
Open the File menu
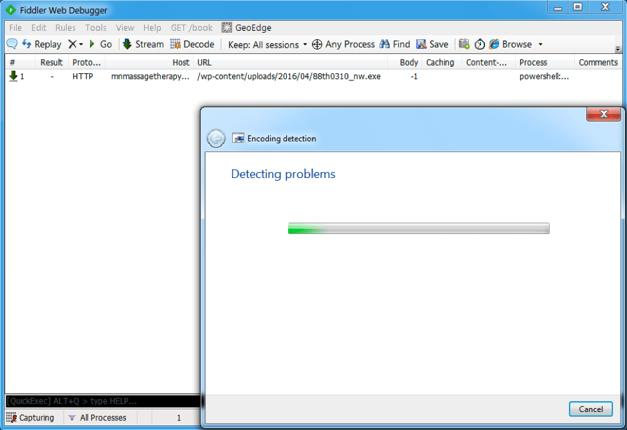tap(15, 28)
